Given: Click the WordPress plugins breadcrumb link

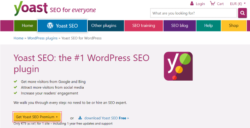Looking at the screenshot, I should [x=42, y=38].
